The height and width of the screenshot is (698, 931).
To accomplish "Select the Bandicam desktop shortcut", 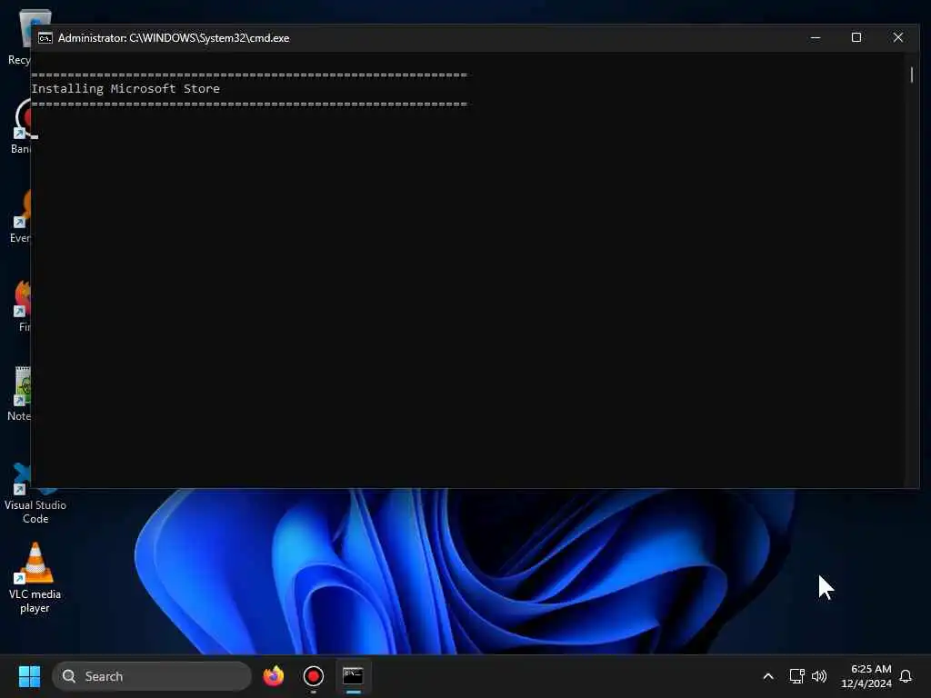I will click(x=21, y=127).
